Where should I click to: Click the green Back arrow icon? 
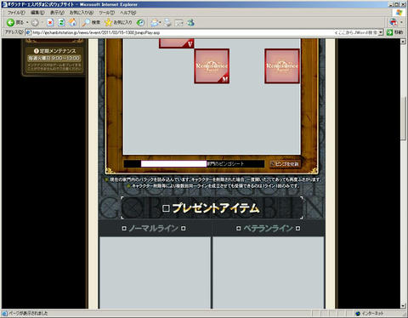click(x=11, y=22)
